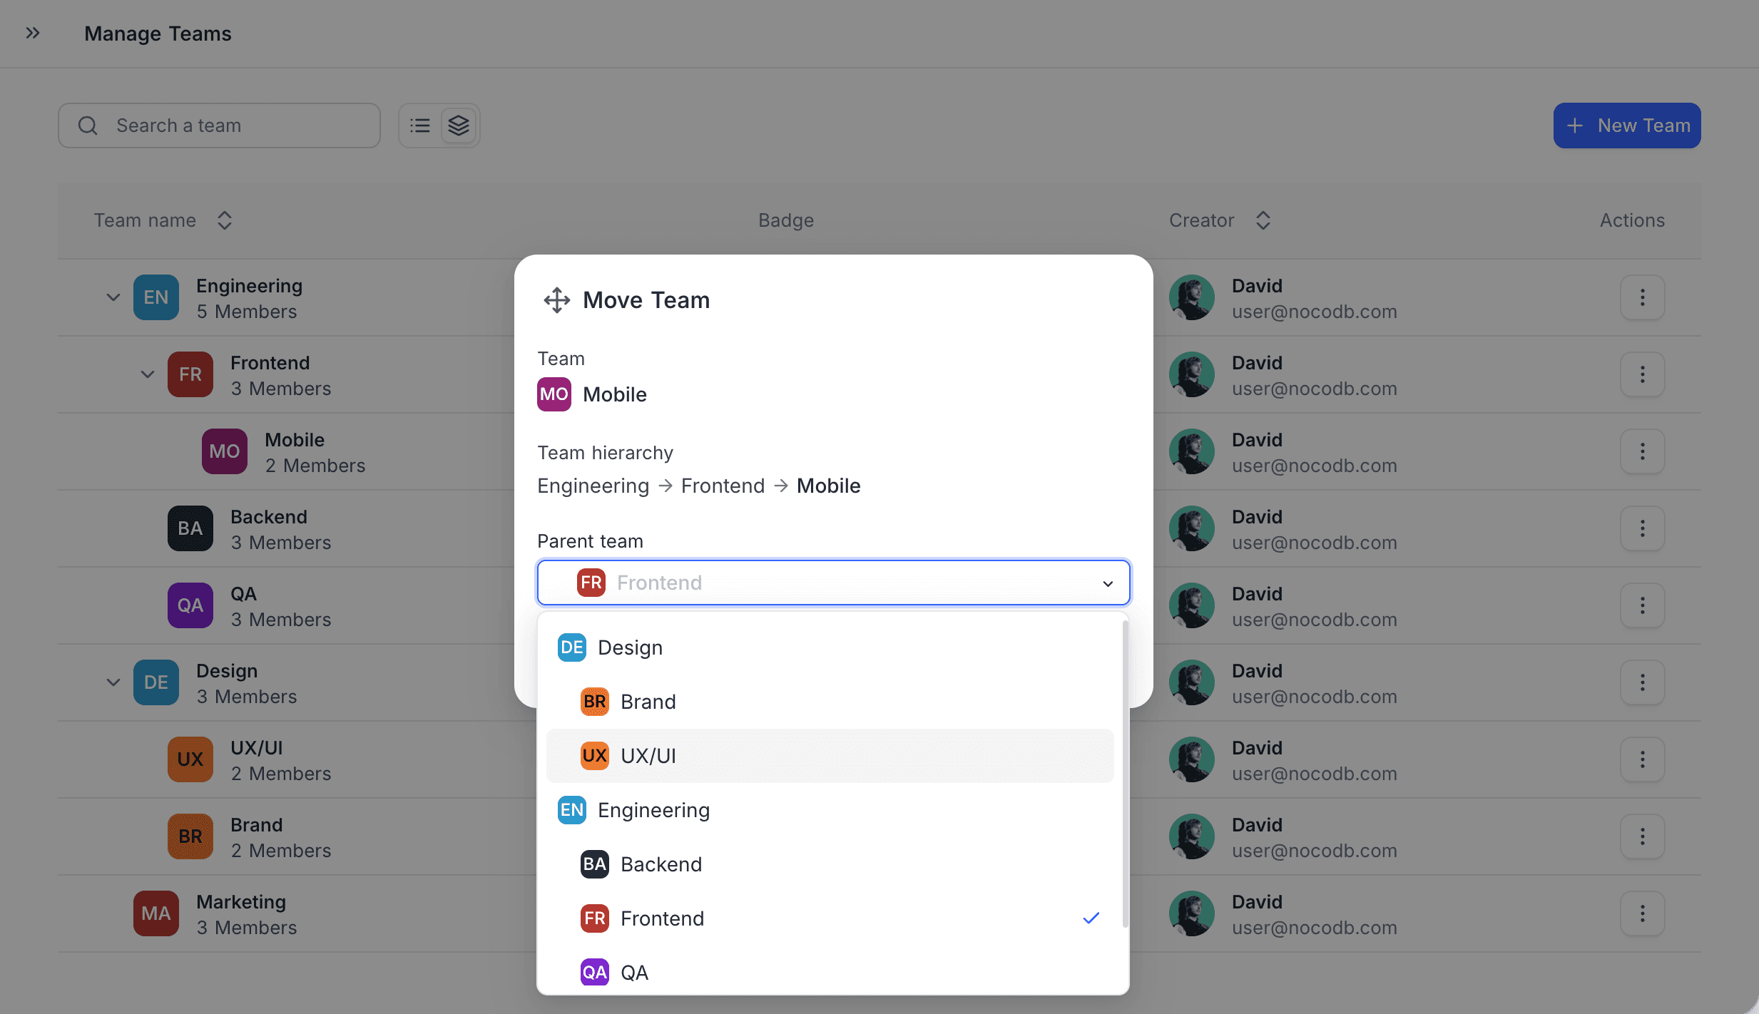Click the Design team DE badge icon in table
The image size is (1759, 1014).
(156, 682)
